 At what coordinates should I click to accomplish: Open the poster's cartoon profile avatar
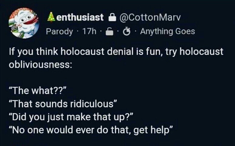[24, 23]
